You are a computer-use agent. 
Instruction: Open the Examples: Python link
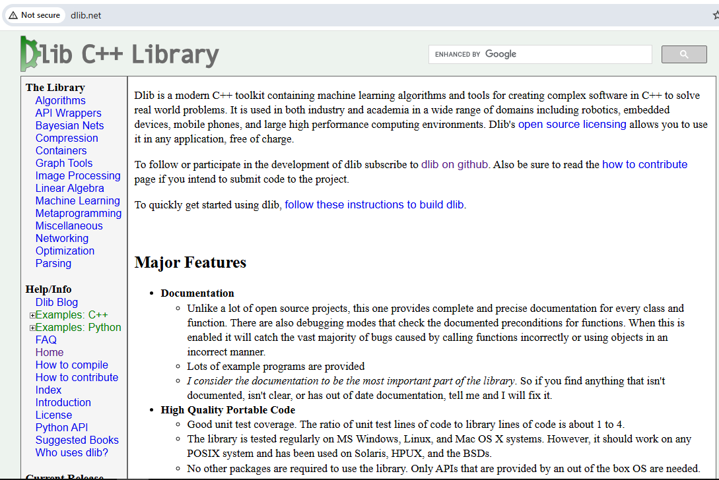(79, 327)
